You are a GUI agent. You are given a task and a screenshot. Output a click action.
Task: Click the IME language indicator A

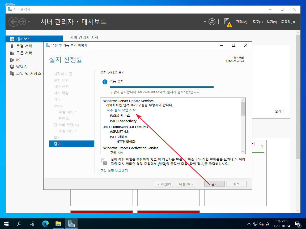pyautogui.click(x=267, y=224)
